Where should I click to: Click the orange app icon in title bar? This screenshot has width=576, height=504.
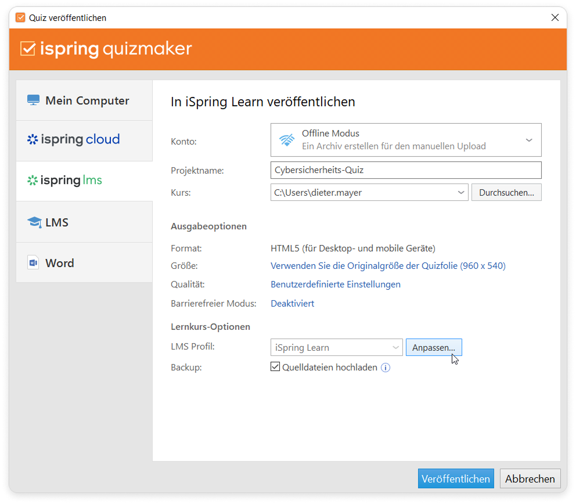20,18
